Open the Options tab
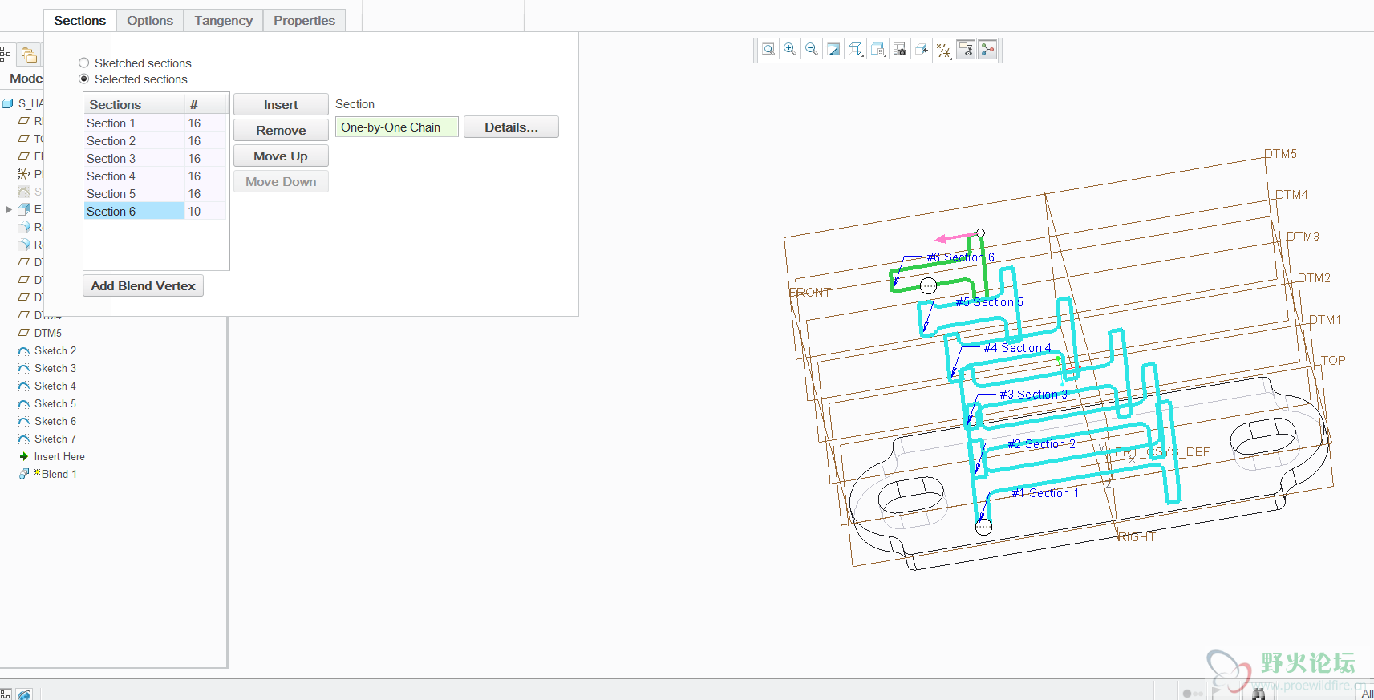The height and width of the screenshot is (700, 1374). pyautogui.click(x=150, y=20)
